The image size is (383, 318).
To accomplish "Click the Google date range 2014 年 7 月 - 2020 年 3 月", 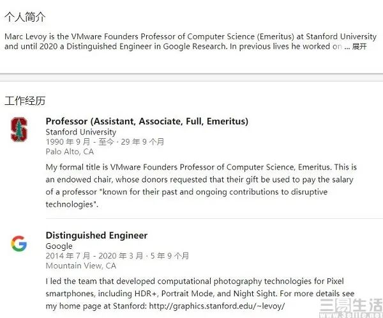I will point(117,256).
